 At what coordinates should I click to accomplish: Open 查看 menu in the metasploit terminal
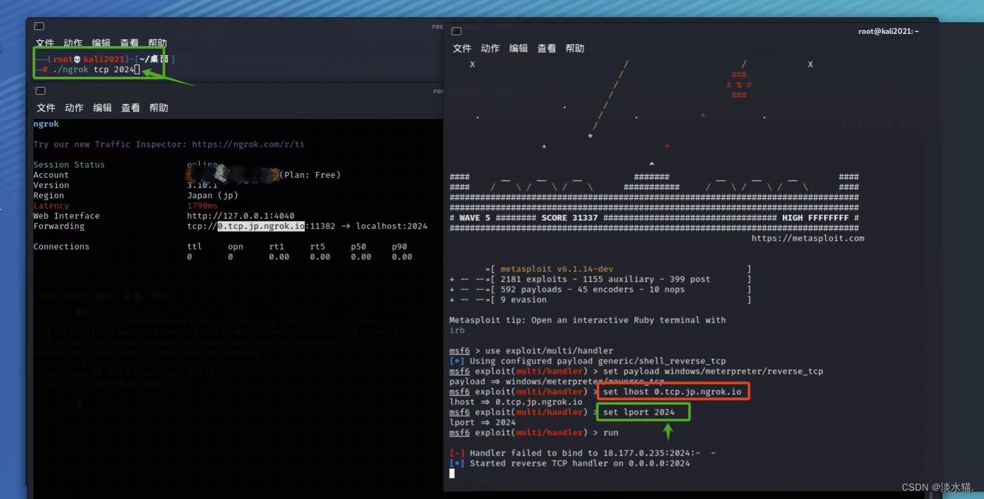[x=546, y=49]
